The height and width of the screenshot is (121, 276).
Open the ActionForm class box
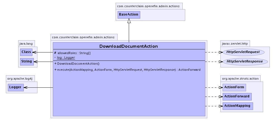(234, 87)
